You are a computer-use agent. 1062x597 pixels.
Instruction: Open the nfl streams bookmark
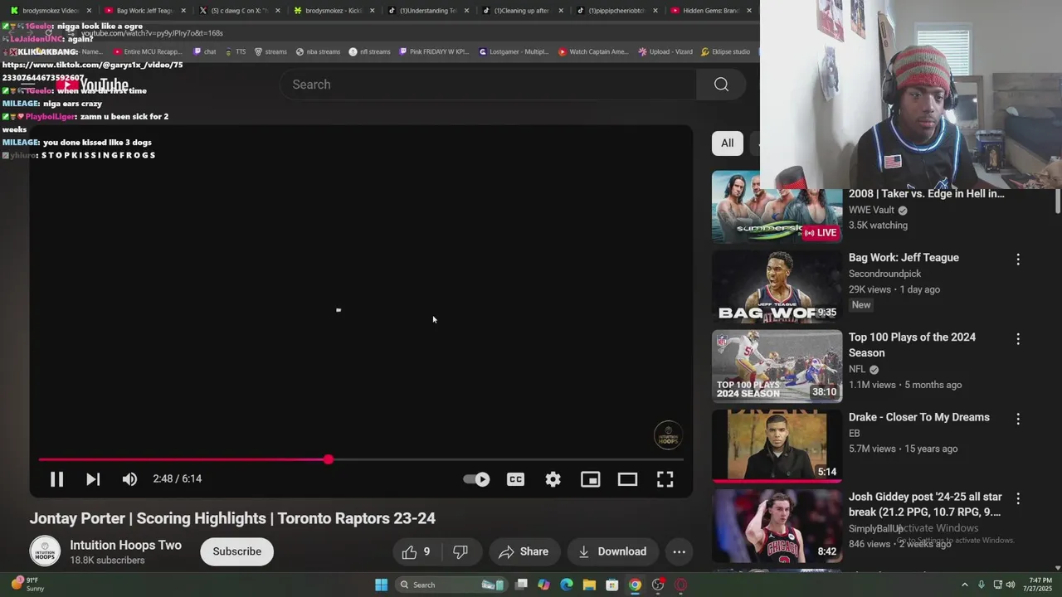(369, 51)
